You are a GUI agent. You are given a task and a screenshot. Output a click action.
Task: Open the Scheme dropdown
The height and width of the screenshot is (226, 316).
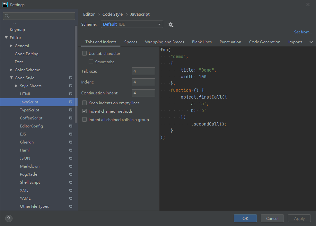tap(132, 24)
